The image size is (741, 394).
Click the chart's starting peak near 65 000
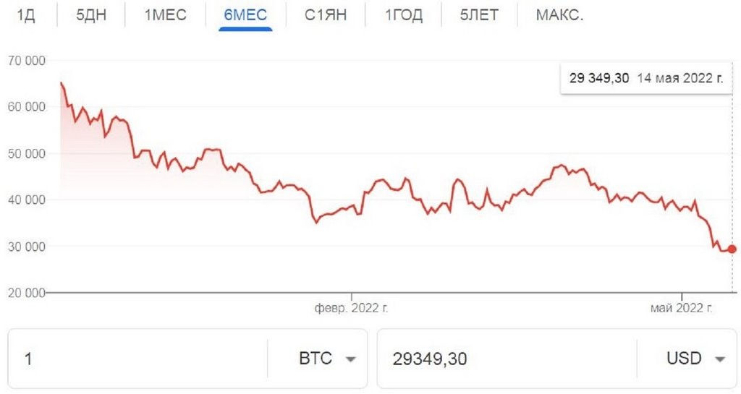(61, 84)
